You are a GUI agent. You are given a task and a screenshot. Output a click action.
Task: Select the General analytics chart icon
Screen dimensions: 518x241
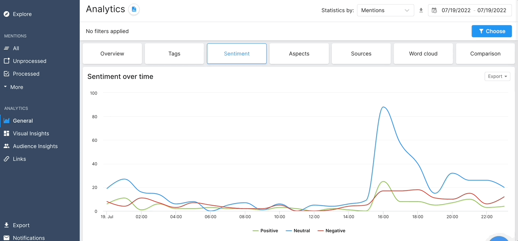coord(6,121)
